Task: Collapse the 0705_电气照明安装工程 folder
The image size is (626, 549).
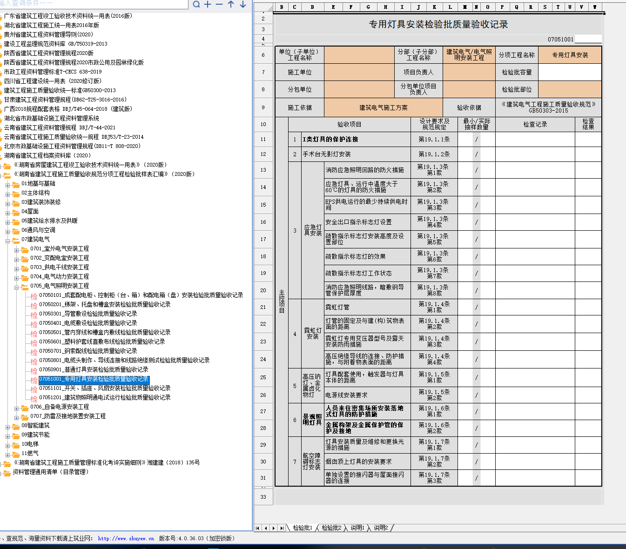Action: click(17, 287)
